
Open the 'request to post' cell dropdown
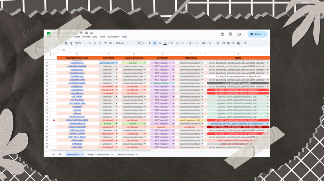[173, 83]
